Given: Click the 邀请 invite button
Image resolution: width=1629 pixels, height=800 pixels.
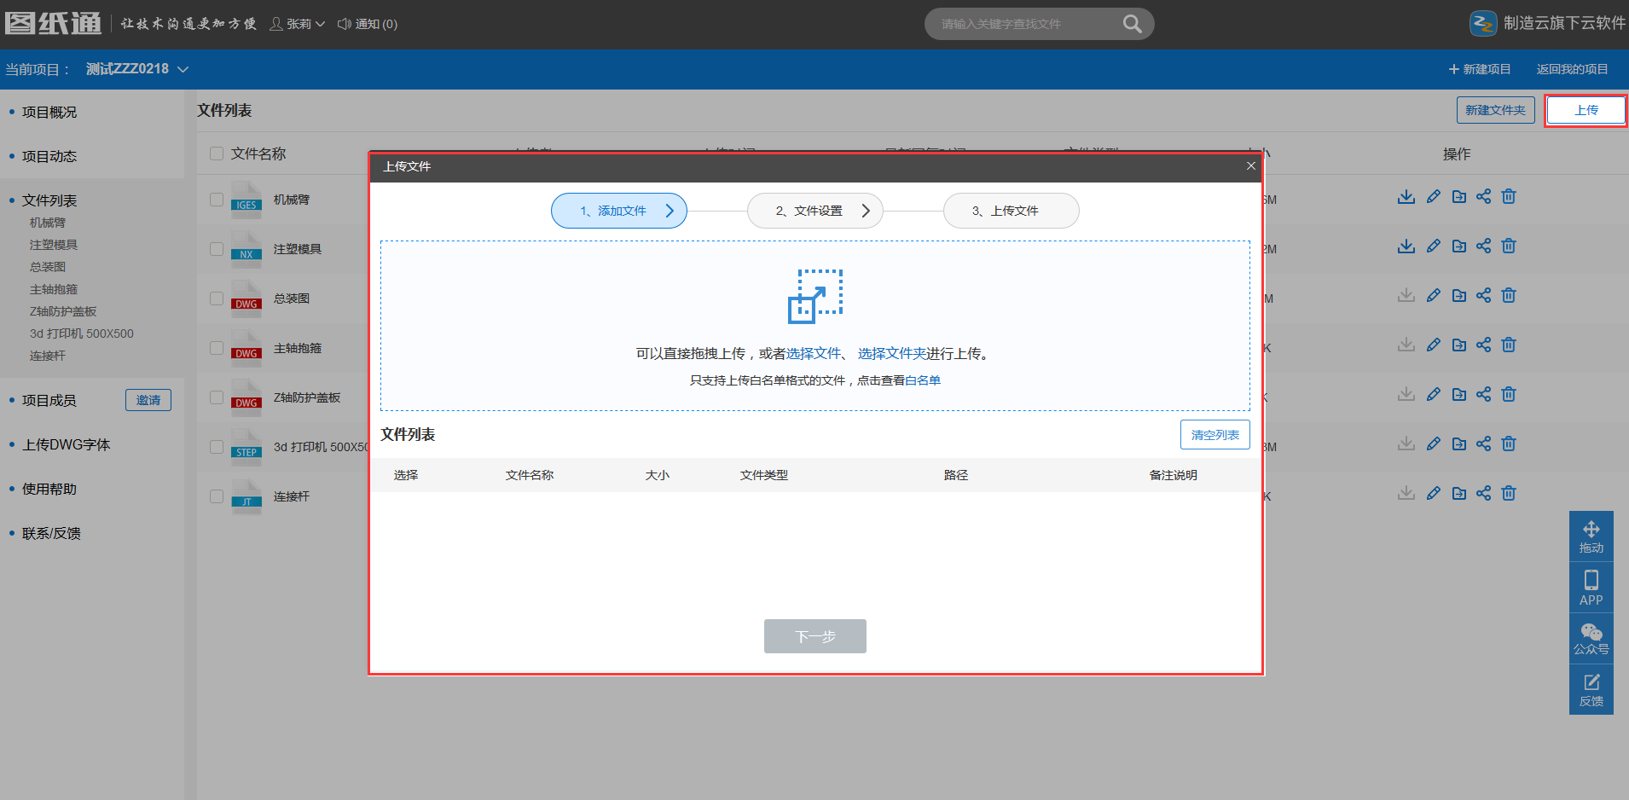Looking at the screenshot, I should coord(148,400).
